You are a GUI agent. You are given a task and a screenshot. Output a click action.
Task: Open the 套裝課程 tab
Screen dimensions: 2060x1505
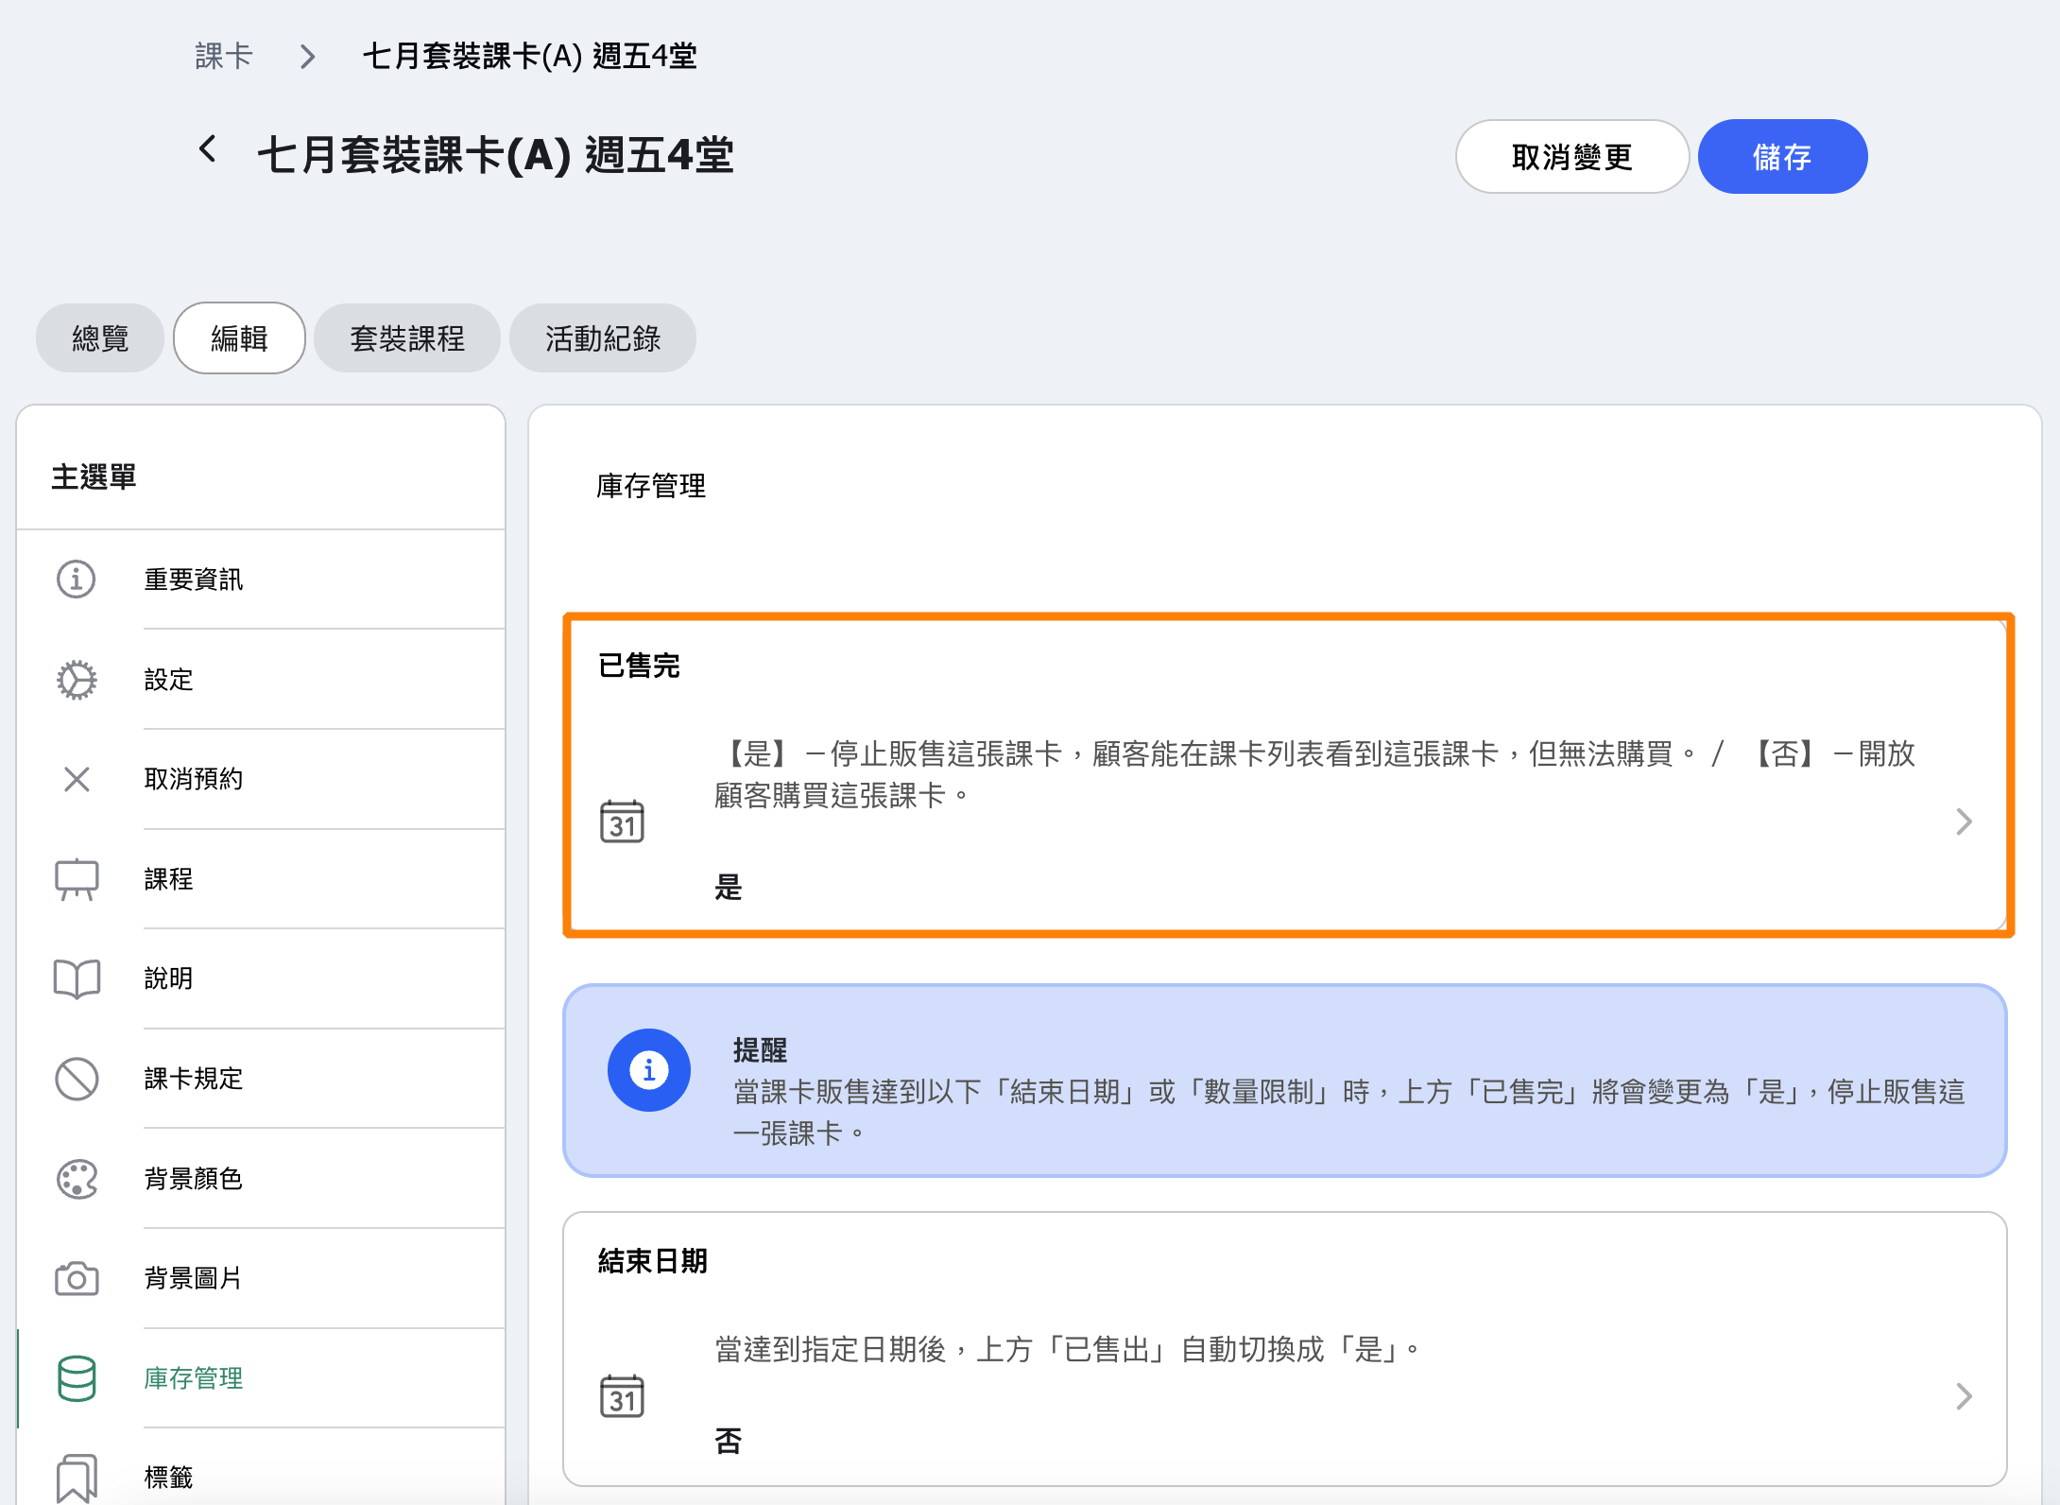point(407,338)
